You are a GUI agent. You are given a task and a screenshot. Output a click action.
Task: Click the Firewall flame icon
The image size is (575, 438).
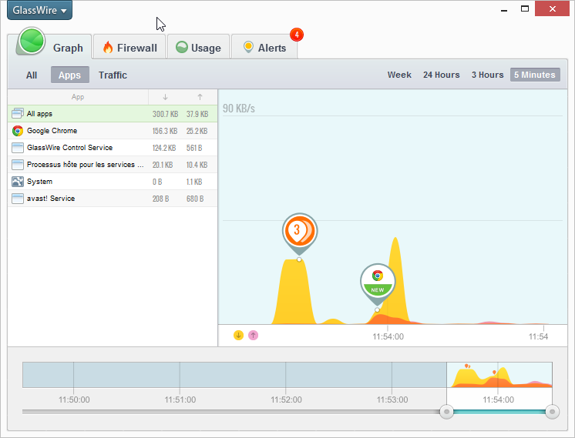click(108, 47)
